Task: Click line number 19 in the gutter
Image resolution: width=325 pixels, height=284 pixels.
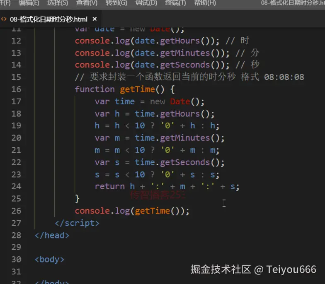Action: (17, 126)
